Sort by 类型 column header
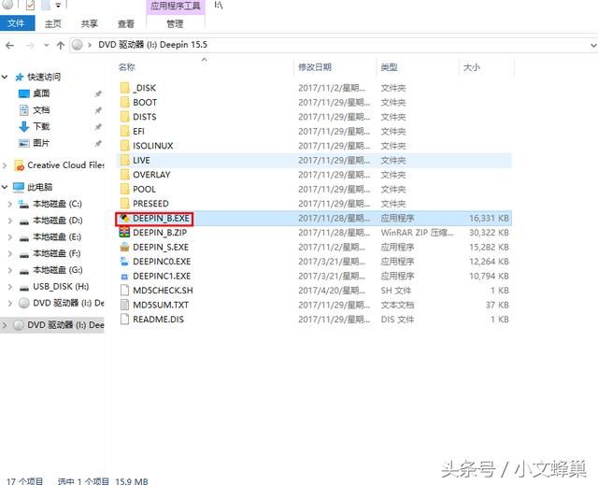Screen dimensions: 598x485 (x=389, y=67)
